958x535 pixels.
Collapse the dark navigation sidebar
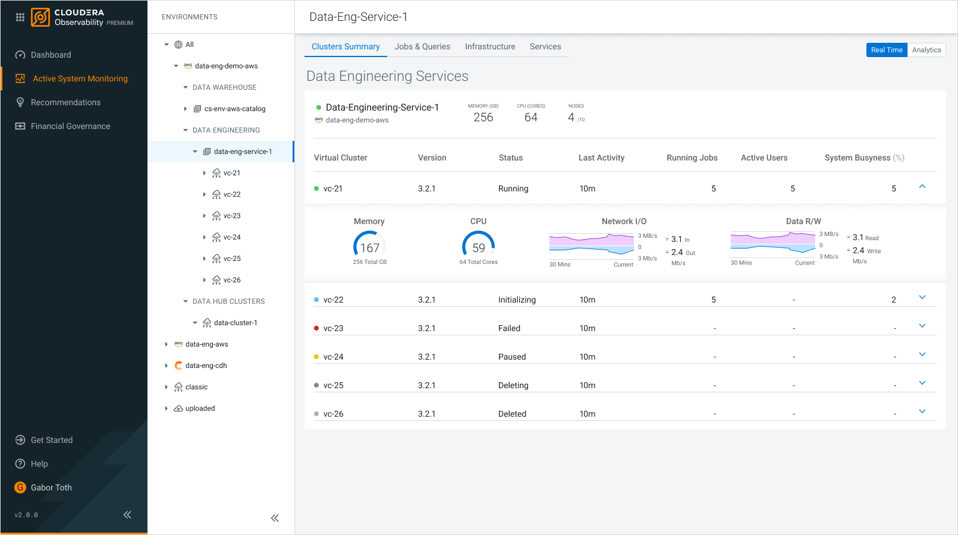tap(127, 515)
